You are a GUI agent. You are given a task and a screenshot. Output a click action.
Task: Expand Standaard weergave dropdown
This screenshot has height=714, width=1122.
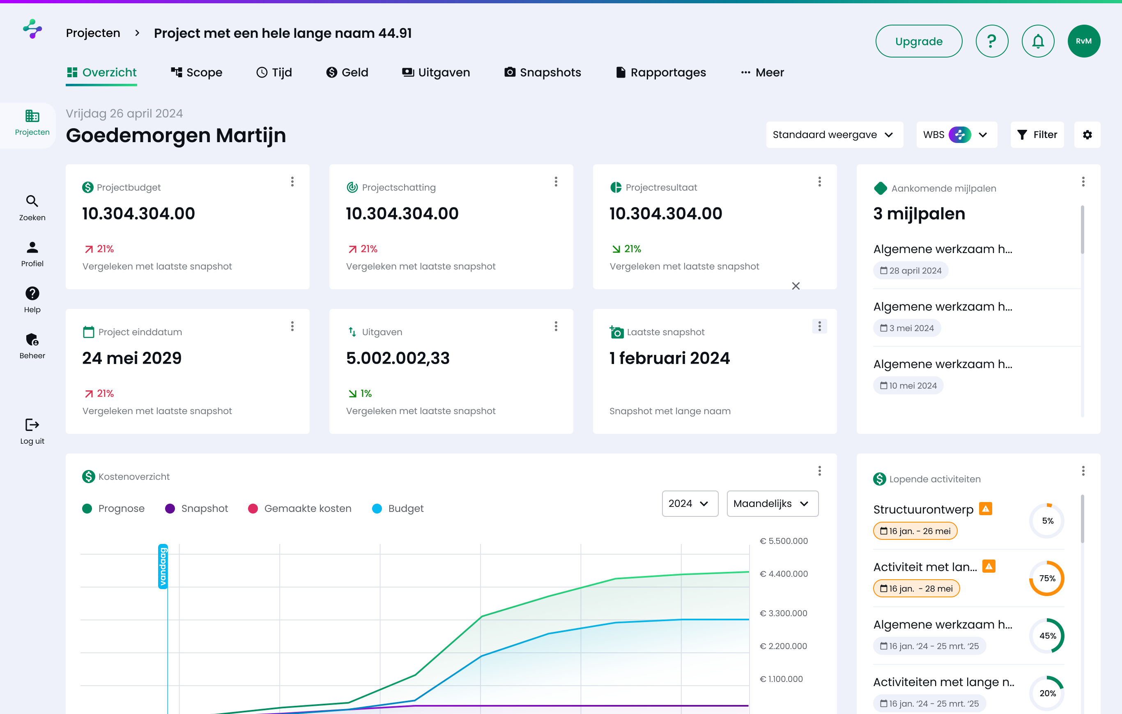click(834, 135)
